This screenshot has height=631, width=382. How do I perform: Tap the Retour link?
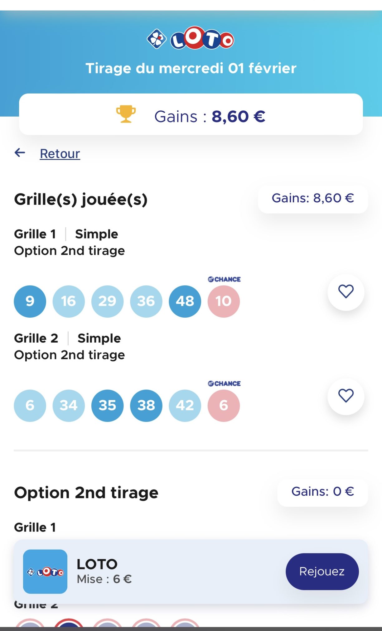coord(60,154)
